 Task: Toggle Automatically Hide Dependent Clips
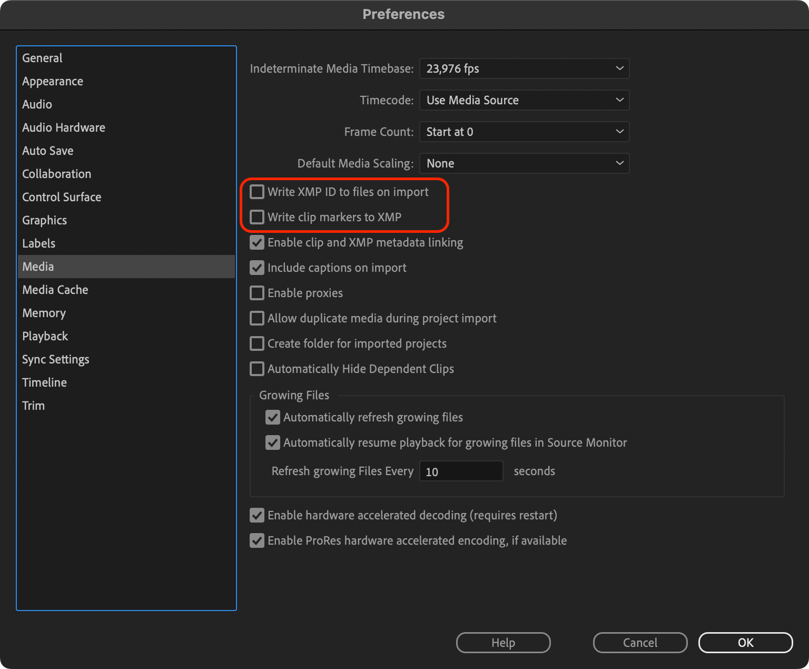tap(256, 369)
